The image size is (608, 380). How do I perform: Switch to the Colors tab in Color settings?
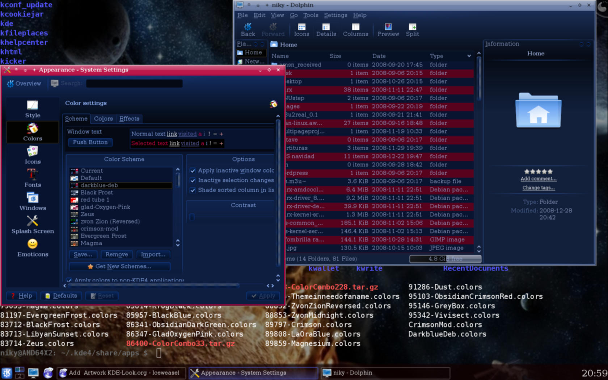click(103, 119)
